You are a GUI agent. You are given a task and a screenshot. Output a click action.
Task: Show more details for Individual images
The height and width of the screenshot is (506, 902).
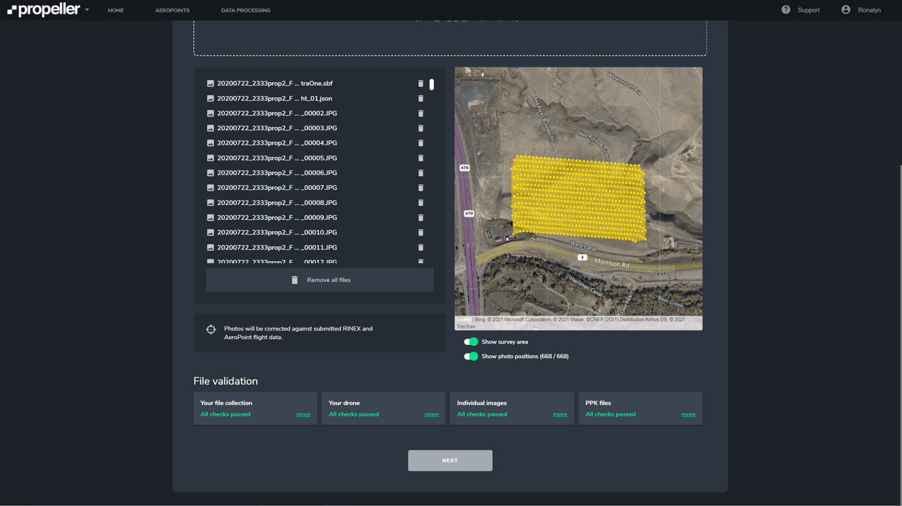click(x=559, y=414)
